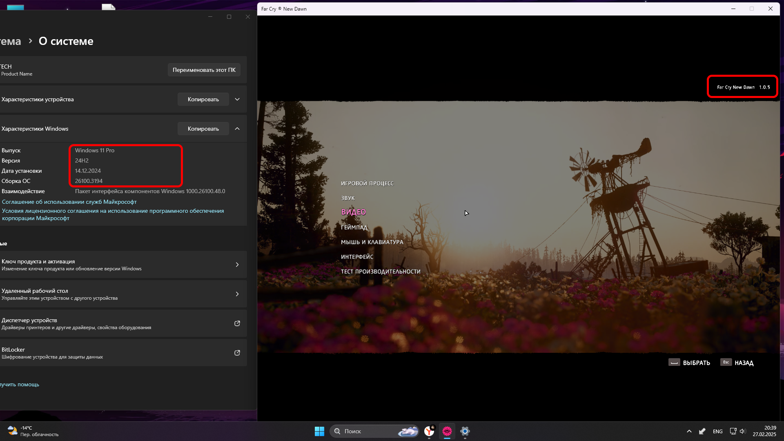Screen dimensions: 784x441
Task: Select the OS build 26100.3194 text
Action: click(x=89, y=181)
